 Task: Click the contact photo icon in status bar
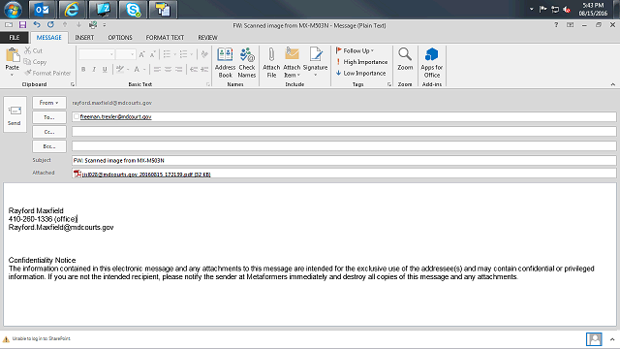point(594,339)
